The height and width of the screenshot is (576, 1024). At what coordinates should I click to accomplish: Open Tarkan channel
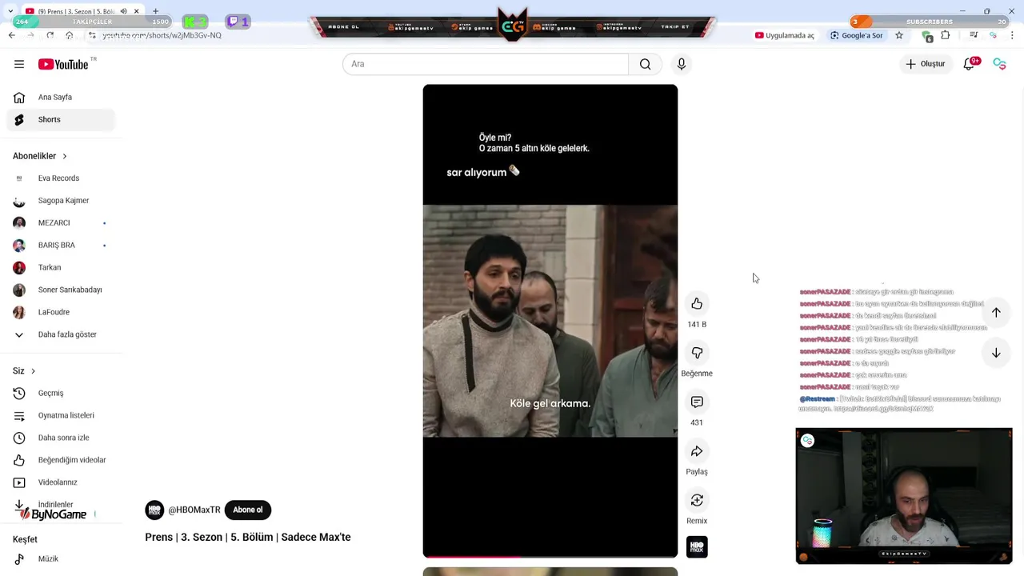tap(61, 268)
